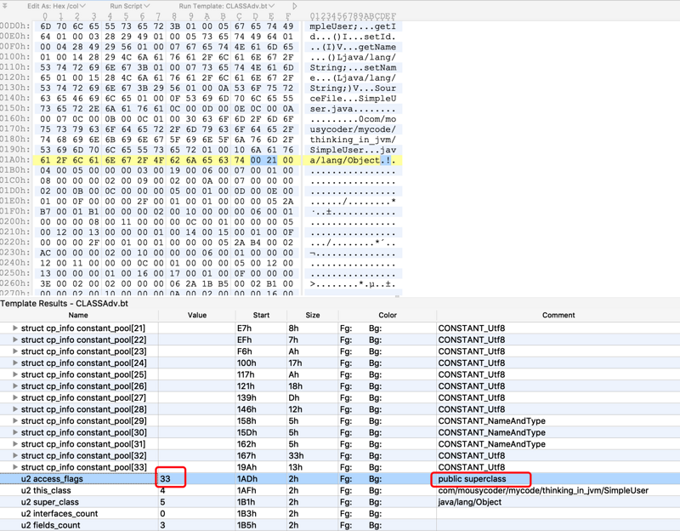Viewport: 680px width, 531px height.
Task: Click the CONSTANT_Utf8 comment of constant_pool[33]
Action: point(472,467)
